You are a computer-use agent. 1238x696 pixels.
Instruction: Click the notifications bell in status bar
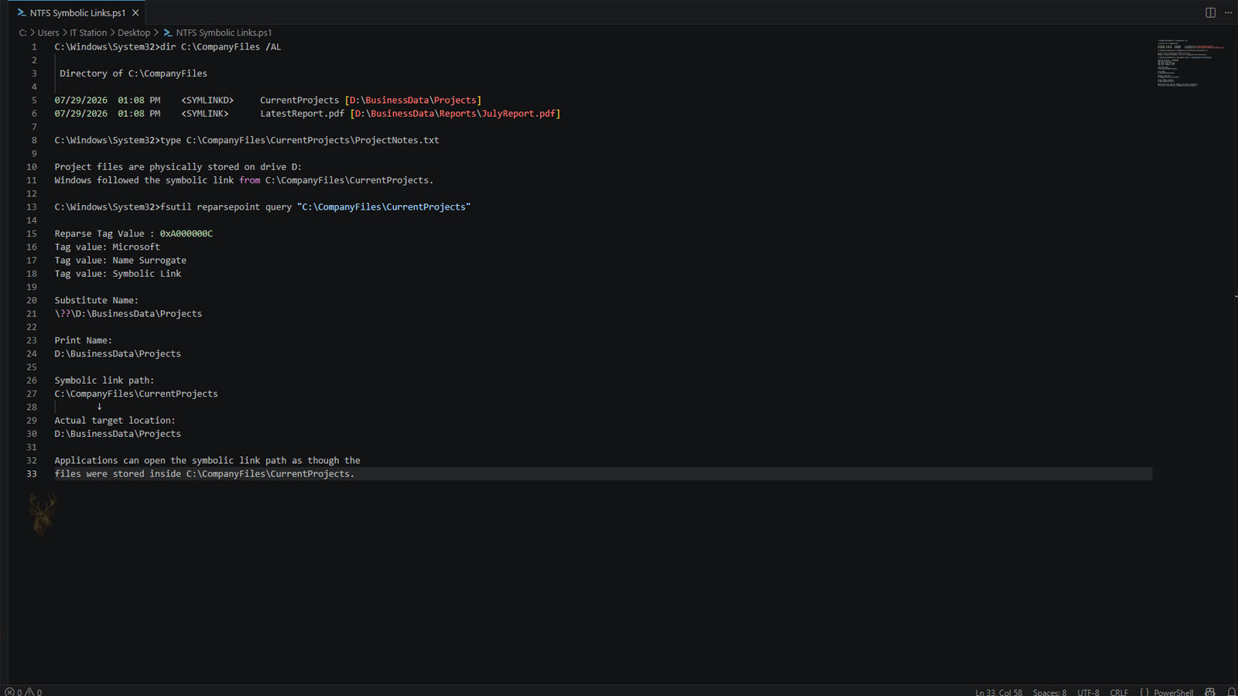[x=1231, y=691]
